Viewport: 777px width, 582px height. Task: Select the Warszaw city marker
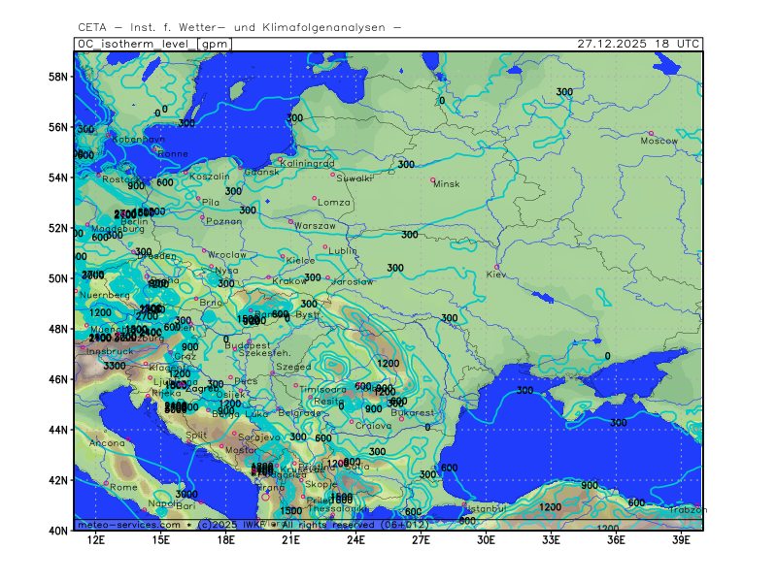290,221
